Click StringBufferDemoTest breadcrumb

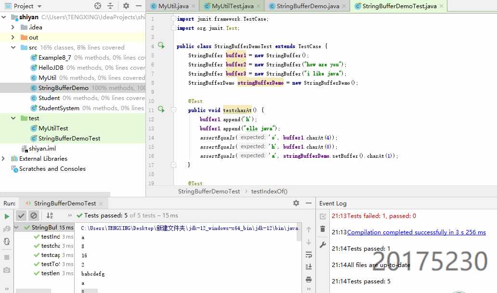(209, 191)
